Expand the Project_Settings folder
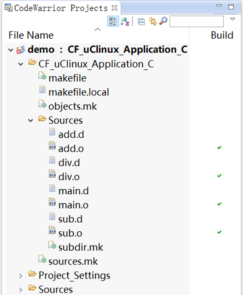Viewport: 243px width, 295px height. [21, 276]
